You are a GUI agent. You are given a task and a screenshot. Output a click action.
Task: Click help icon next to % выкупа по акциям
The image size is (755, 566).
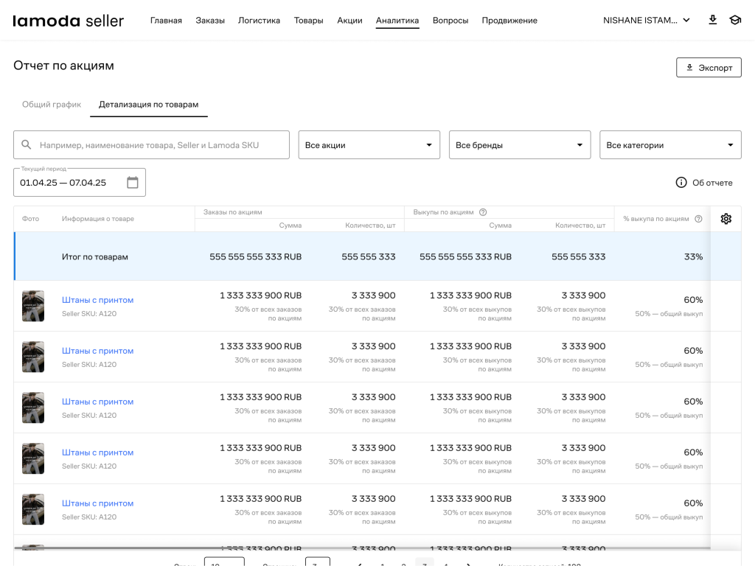point(698,219)
